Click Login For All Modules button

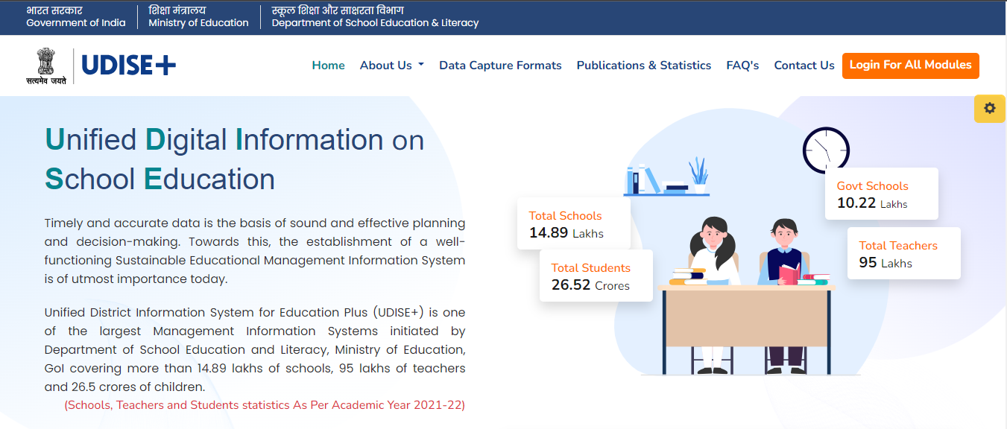[910, 66]
